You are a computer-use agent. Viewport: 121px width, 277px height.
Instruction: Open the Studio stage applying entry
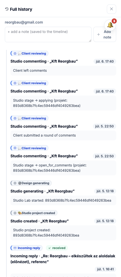(63, 103)
